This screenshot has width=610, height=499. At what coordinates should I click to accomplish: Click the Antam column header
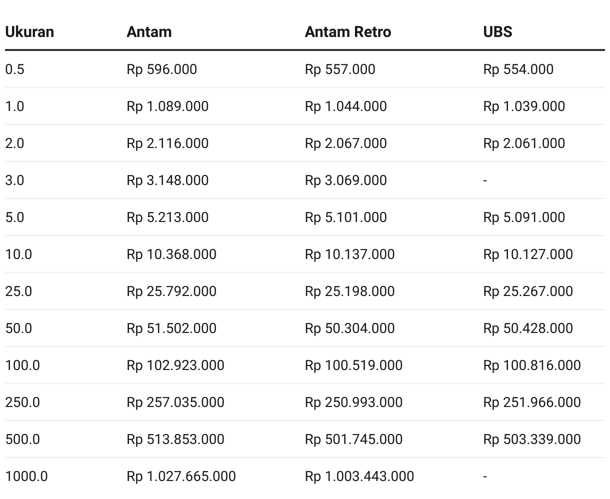[x=149, y=32]
